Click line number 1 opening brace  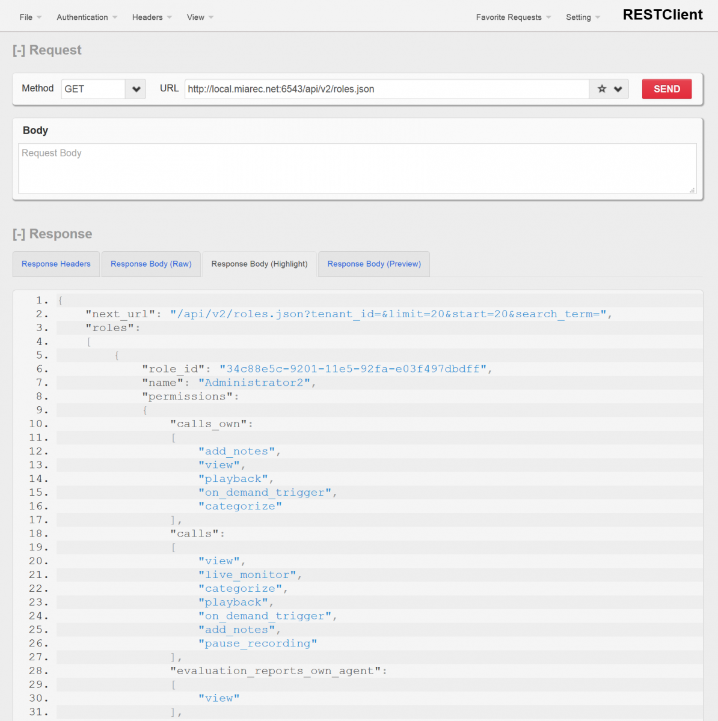point(60,300)
